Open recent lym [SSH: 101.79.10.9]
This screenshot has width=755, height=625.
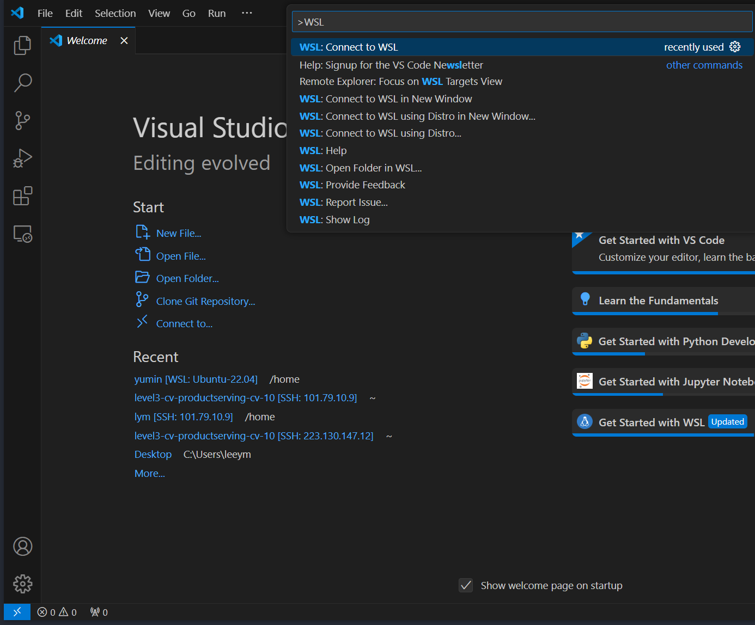(x=184, y=416)
